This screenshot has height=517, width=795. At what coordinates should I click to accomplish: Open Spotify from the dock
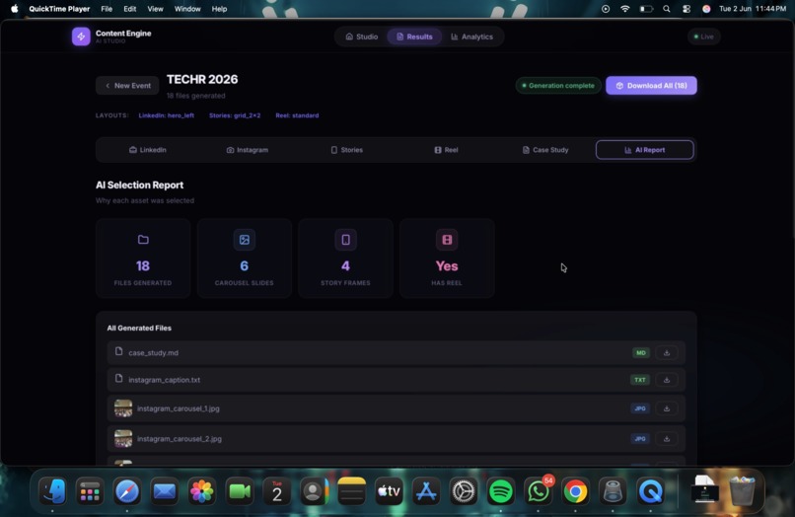(x=501, y=491)
